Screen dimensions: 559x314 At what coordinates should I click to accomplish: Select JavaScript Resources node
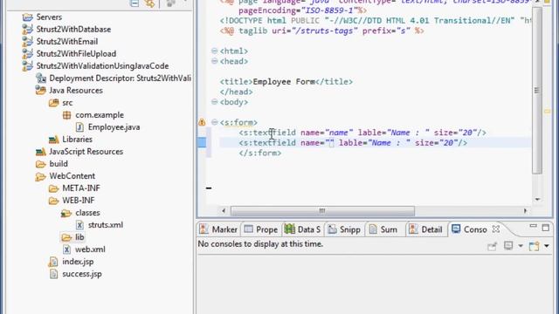[x=86, y=152]
